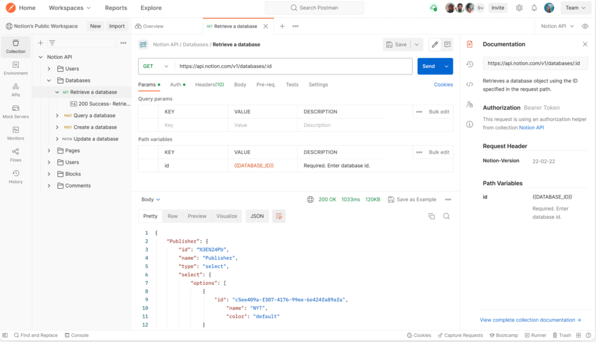Switch response view to Raw
This screenshot has width=596, height=342.
(x=173, y=216)
